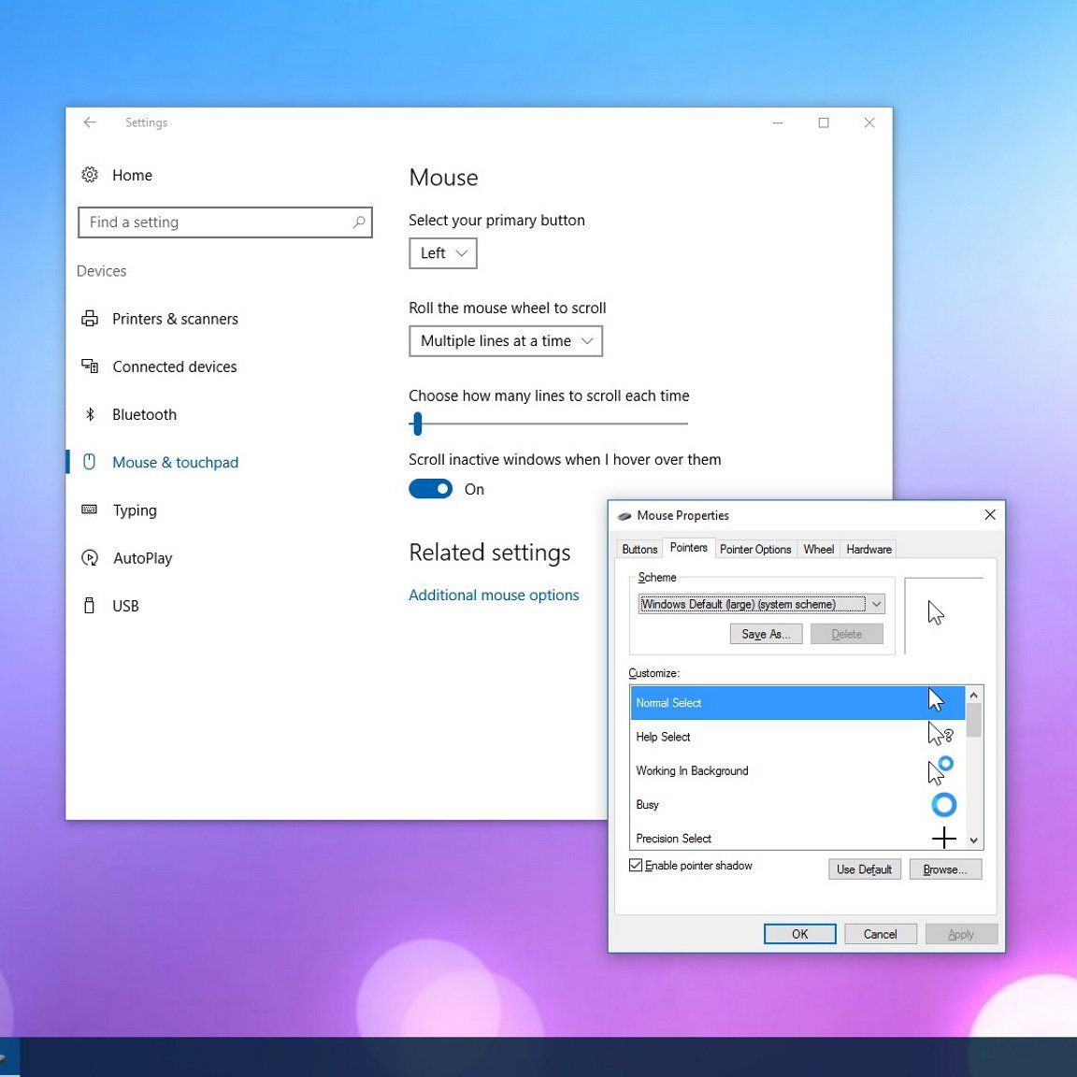This screenshot has height=1077, width=1077.
Task: Open the primary button Left dropdown
Action: [443, 253]
